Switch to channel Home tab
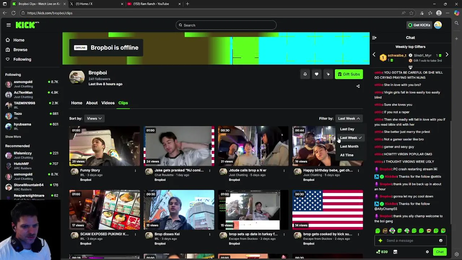 click(x=77, y=103)
